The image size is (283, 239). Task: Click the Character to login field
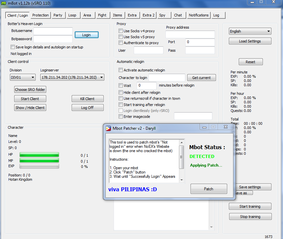click(x=167, y=77)
